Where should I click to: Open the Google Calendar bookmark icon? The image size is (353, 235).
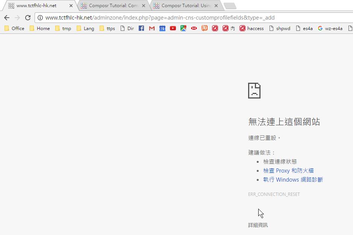point(162,28)
